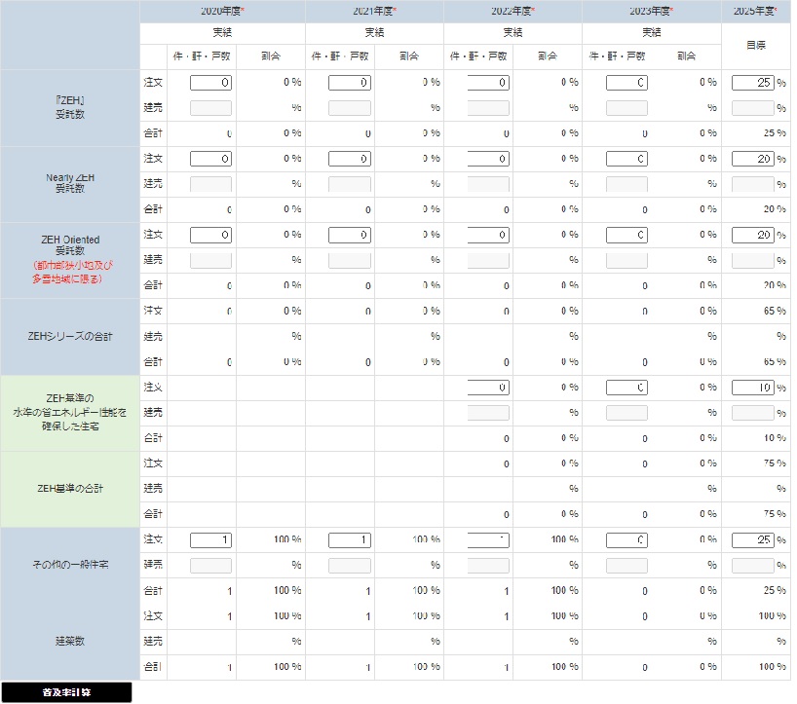Edit Nearly ZEH 注文 count for 2021年度
The image size is (797, 704).
point(350,159)
